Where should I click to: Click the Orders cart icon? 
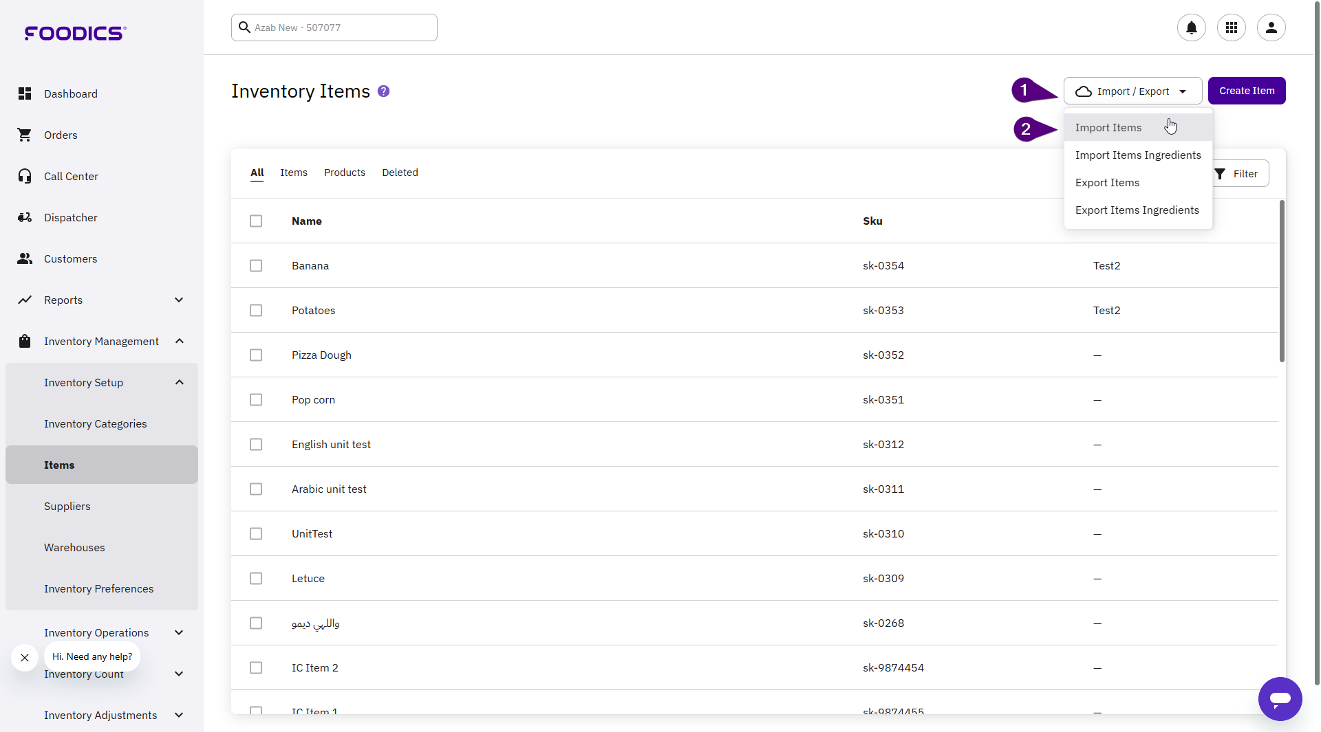25,135
